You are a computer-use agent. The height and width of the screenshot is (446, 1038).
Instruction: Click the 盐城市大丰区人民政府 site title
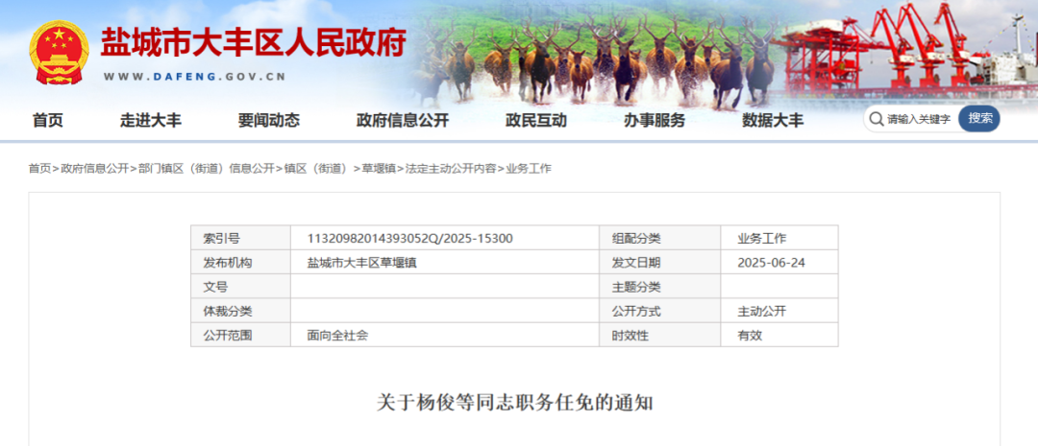[253, 43]
